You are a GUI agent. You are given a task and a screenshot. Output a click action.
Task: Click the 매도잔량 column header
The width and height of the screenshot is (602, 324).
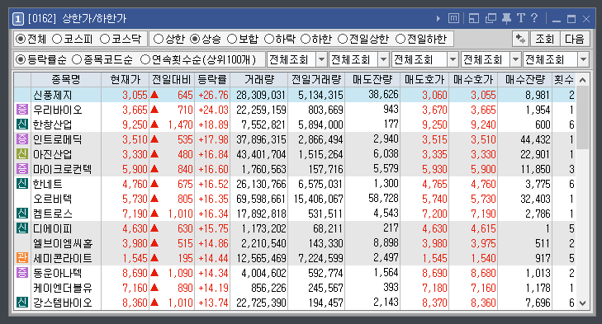[372, 80]
